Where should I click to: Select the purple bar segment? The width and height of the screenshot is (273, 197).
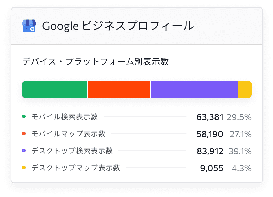(x=194, y=89)
